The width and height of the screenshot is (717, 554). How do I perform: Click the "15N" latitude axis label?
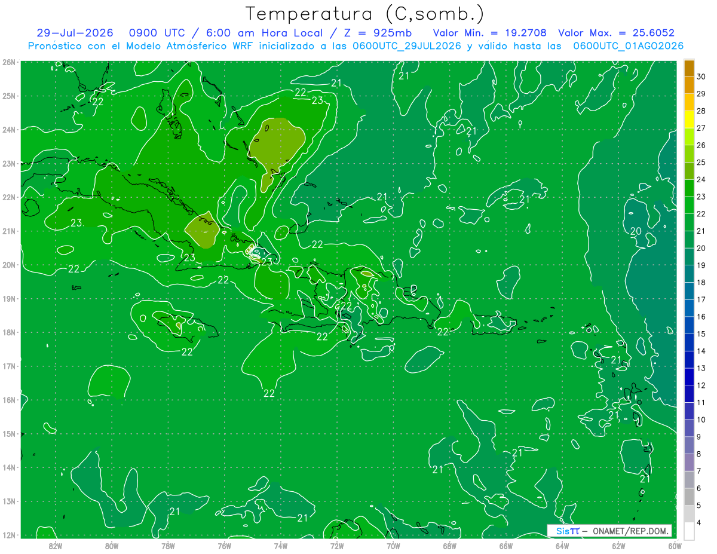(9, 433)
